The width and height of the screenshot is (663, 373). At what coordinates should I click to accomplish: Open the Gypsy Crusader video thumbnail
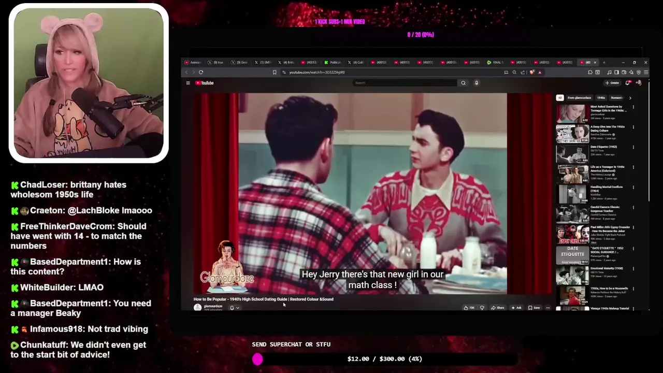coord(572,234)
